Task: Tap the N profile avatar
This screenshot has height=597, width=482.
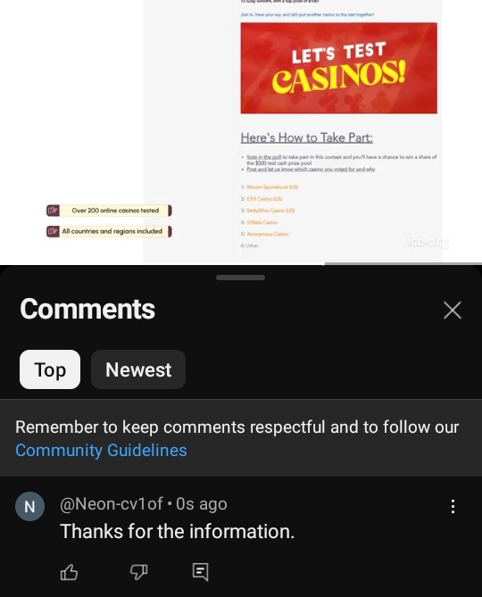Action: pos(29,506)
